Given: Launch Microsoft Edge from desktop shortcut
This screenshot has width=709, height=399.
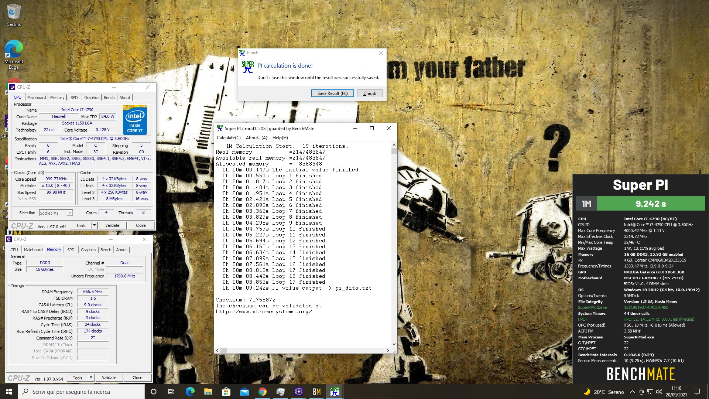Looking at the screenshot, I should click(14, 54).
